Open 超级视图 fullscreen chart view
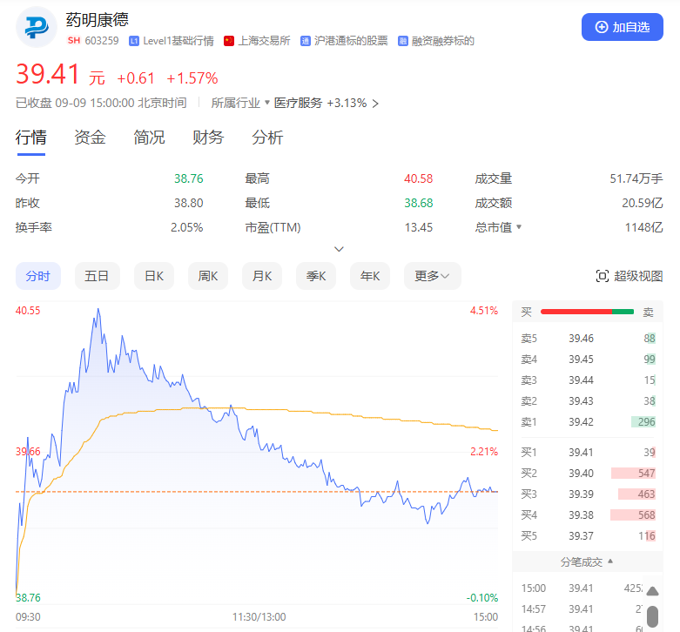This screenshot has height=632, width=680. click(x=630, y=276)
